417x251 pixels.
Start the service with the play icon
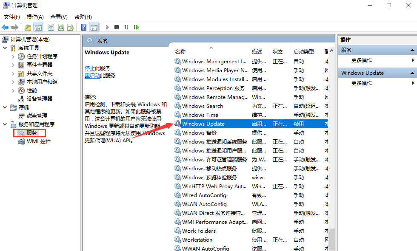pyautogui.click(x=107, y=27)
